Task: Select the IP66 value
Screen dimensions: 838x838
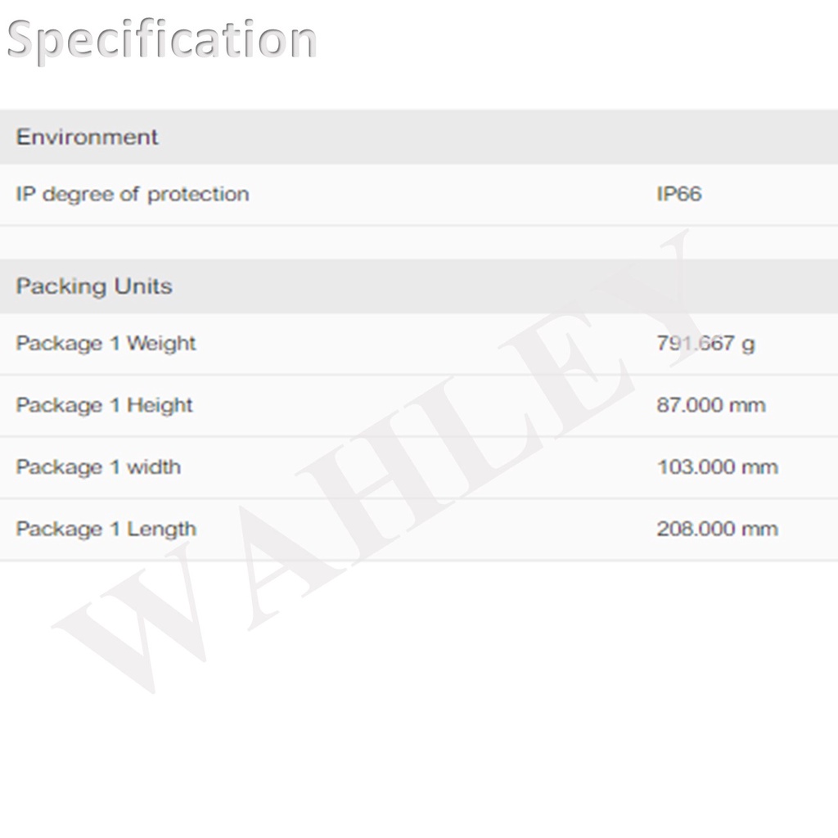Action: (x=678, y=195)
